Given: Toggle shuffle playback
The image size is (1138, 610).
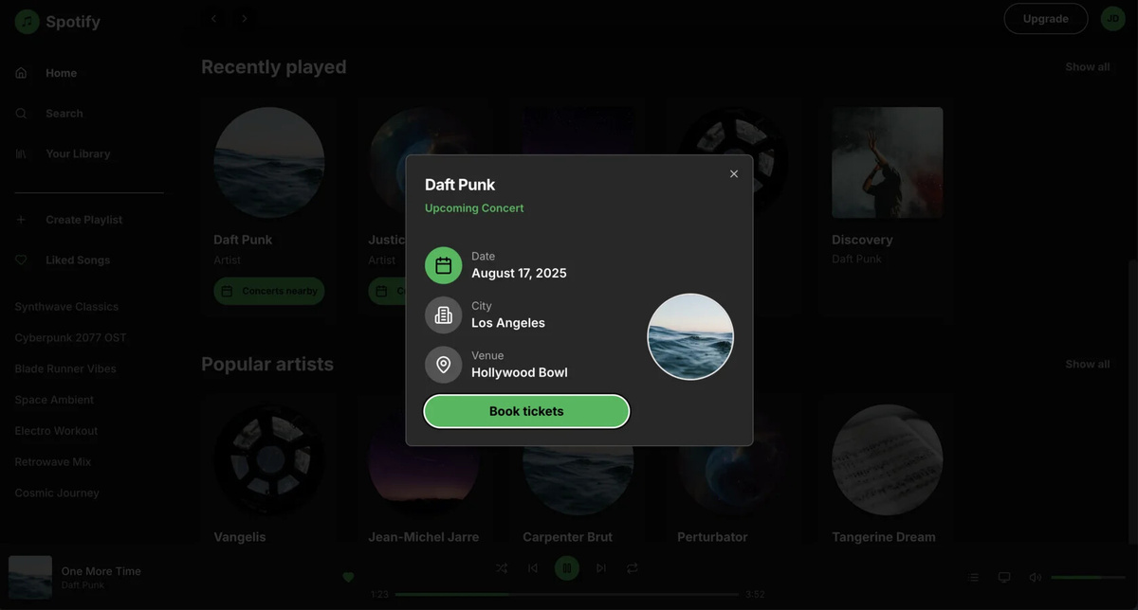Looking at the screenshot, I should (502, 568).
